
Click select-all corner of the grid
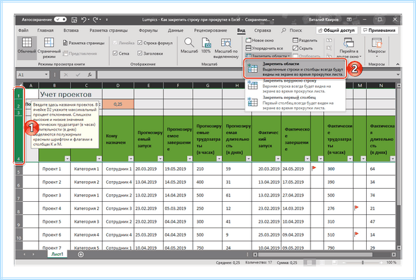click(19, 85)
